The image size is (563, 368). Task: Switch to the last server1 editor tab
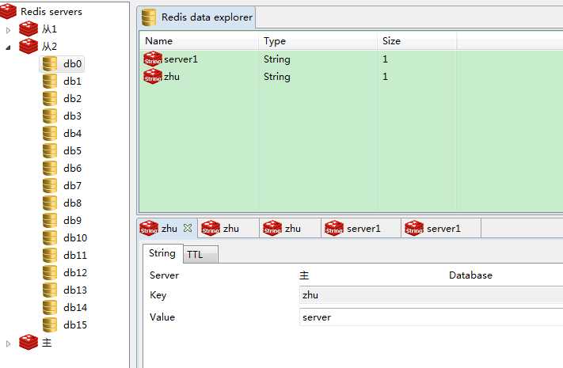click(x=441, y=229)
